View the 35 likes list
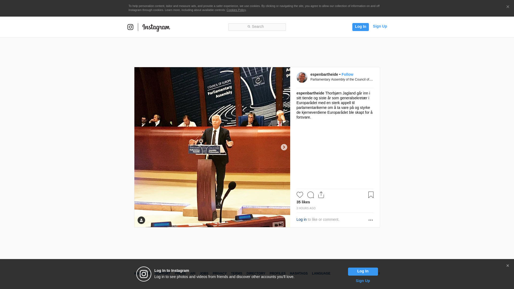The height and width of the screenshot is (289, 514). (x=303, y=202)
